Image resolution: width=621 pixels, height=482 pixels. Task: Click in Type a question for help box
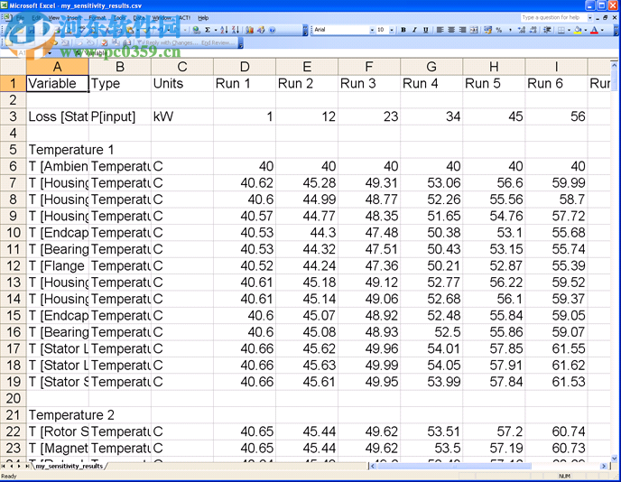[553, 17]
